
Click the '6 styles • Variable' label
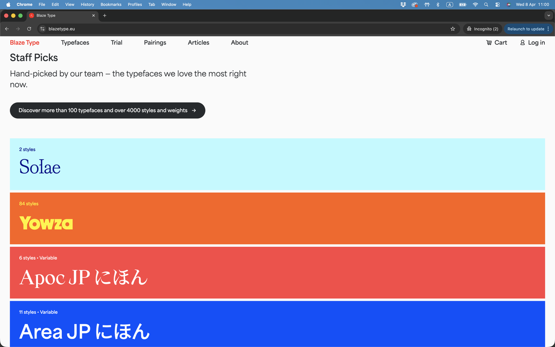pos(38,258)
